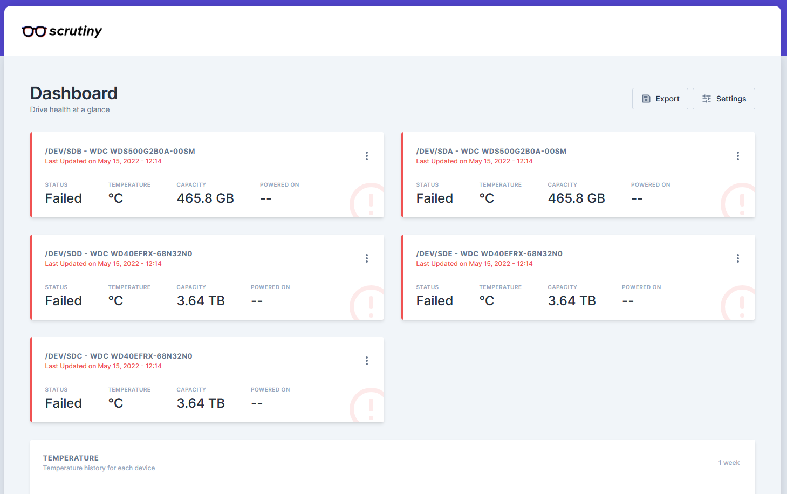Screen dimensions: 787x494
Task: Click the Dashboard heading
Action: pyautogui.click(x=73, y=93)
